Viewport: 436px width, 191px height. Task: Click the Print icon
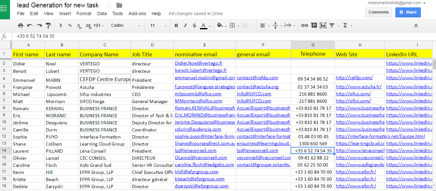pos(21,25)
